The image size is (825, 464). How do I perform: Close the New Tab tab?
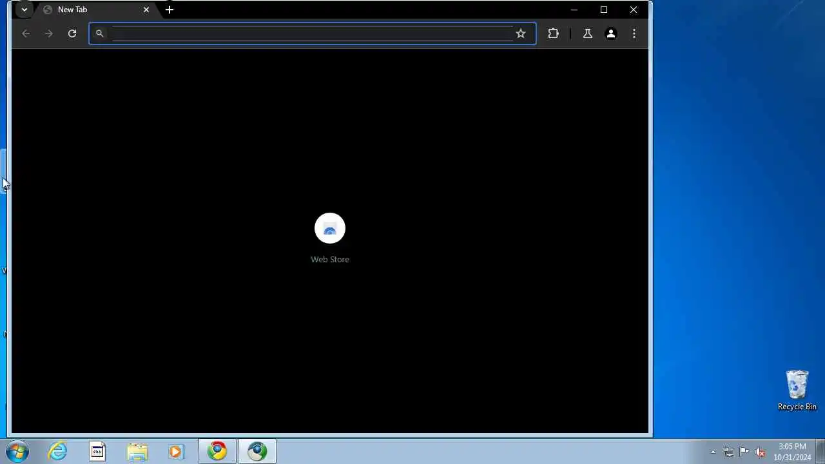click(x=146, y=10)
